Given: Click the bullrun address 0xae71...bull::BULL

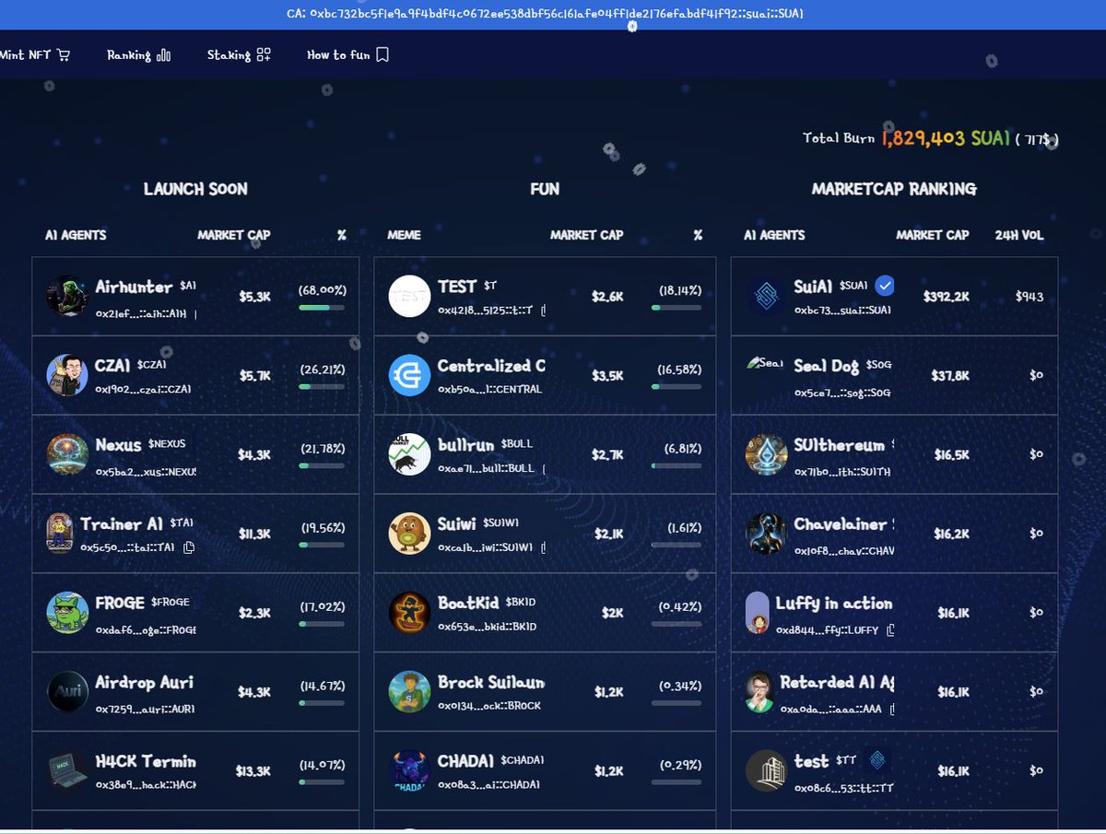Looking at the screenshot, I should [x=486, y=468].
